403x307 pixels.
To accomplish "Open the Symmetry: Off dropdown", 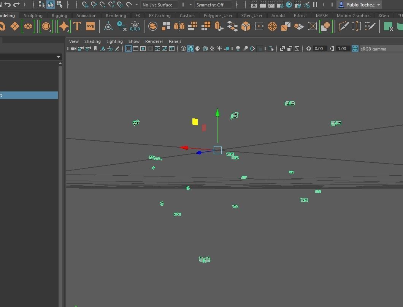I will click(x=213, y=5).
